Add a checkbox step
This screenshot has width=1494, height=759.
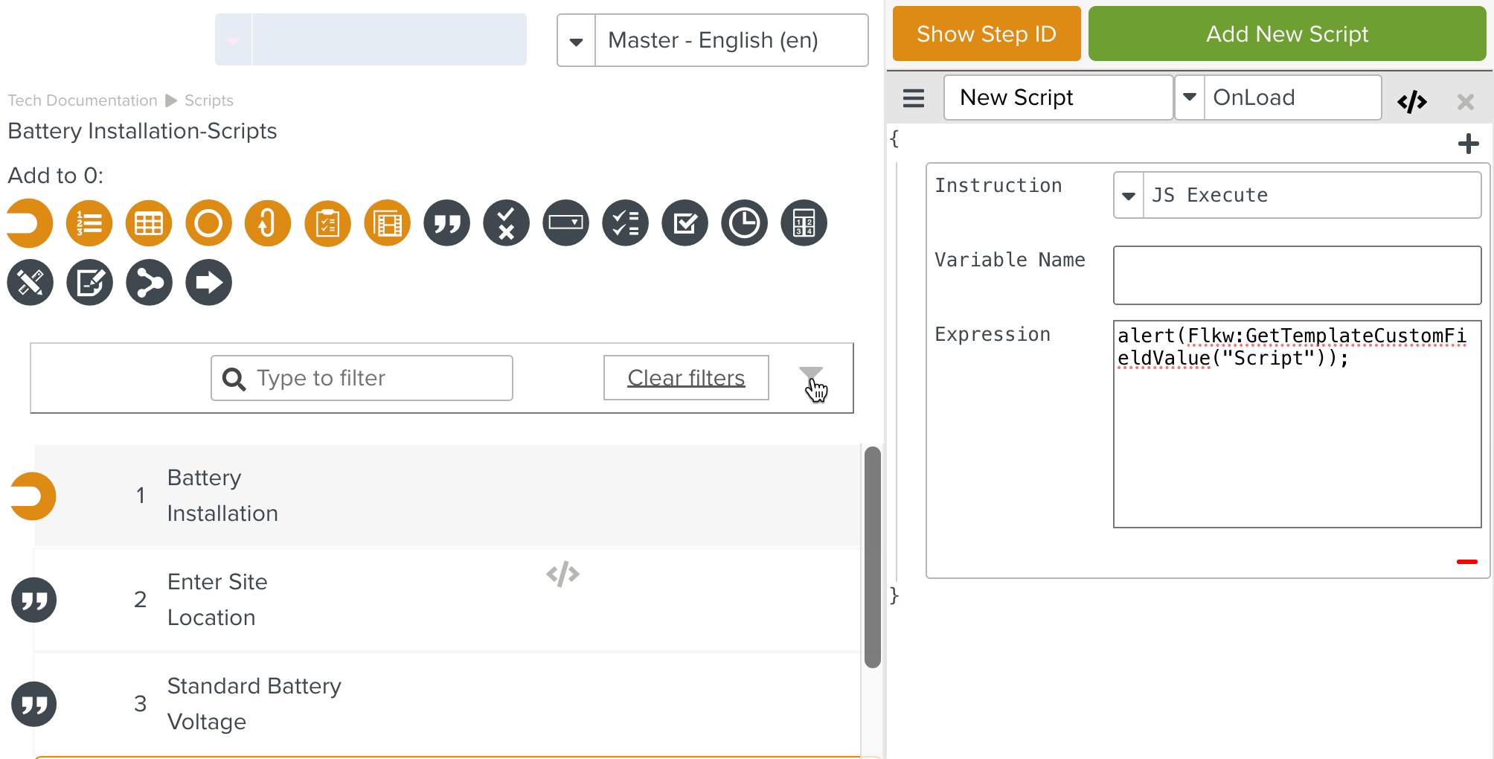click(685, 222)
